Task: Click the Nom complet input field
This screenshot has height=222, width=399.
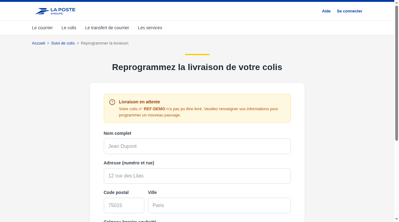Action: point(197,146)
